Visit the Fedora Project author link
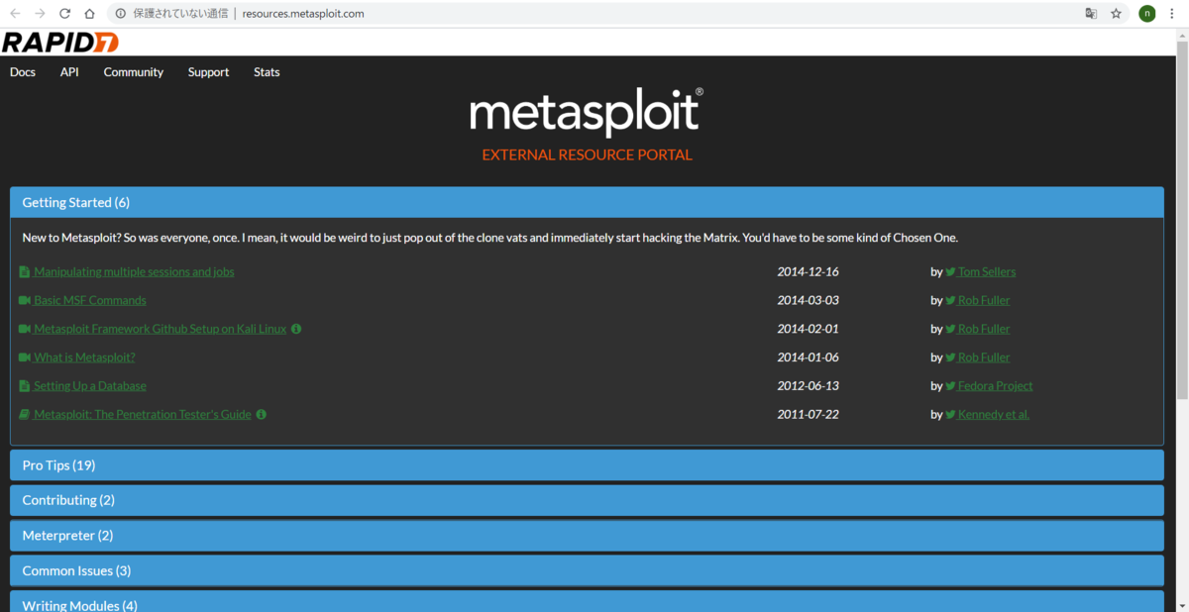This screenshot has height=612, width=1189. (x=995, y=386)
